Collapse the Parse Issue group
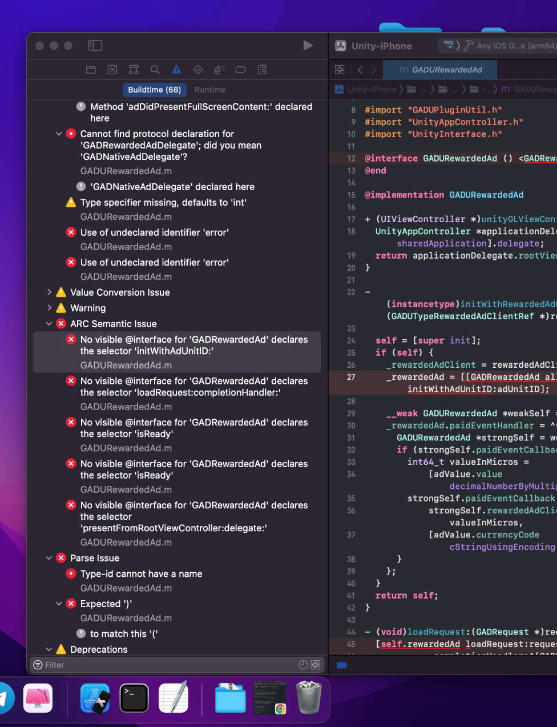Image resolution: width=557 pixels, height=727 pixels. pos(50,559)
